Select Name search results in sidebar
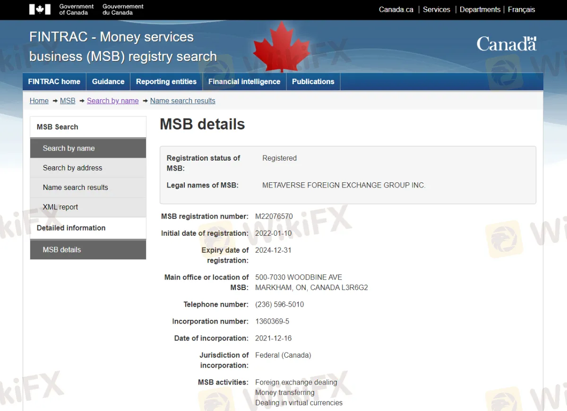567x411 pixels. tap(88, 188)
